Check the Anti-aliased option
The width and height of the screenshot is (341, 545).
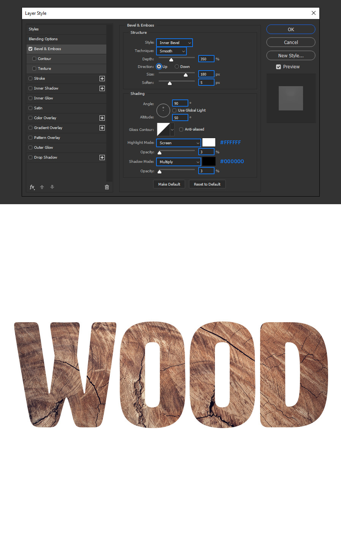point(181,129)
